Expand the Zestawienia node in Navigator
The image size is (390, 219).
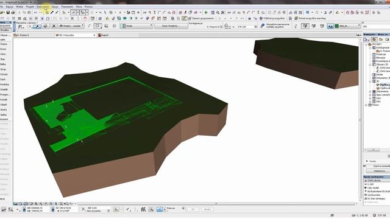click(x=370, y=91)
